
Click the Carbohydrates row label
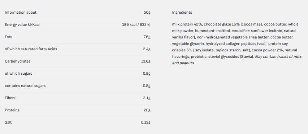(x=18, y=61)
